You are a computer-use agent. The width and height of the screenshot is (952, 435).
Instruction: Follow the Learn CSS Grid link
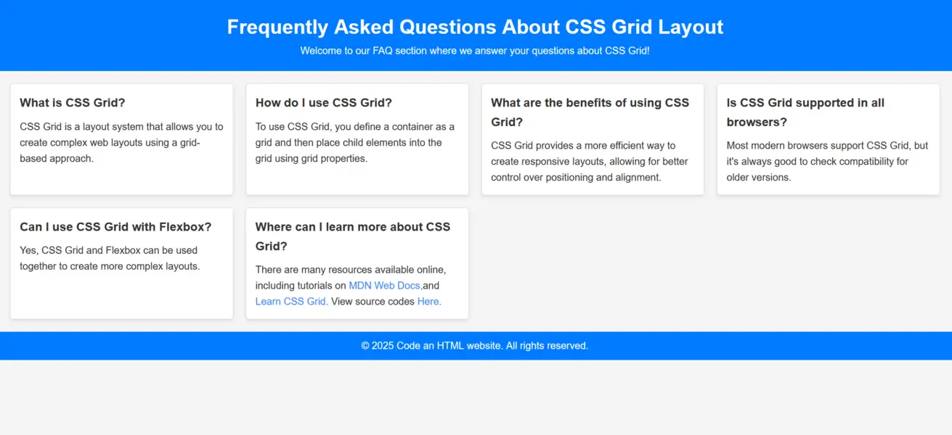click(291, 302)
